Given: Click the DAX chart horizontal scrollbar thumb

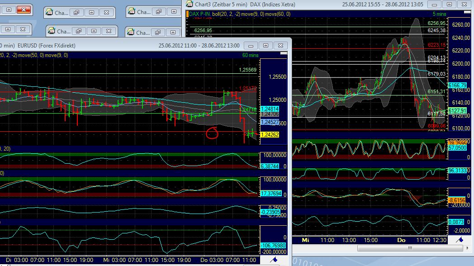Looking at the screenshot, I should point(410,248).
